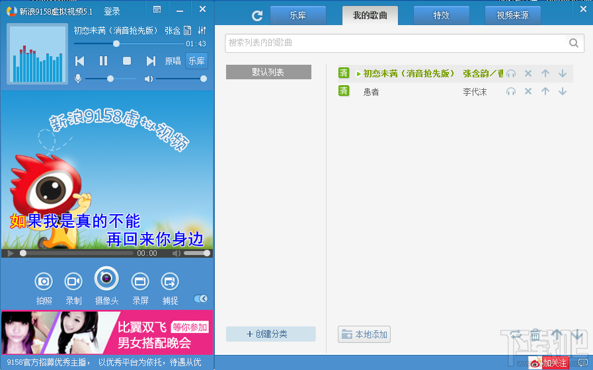Remove 初恋未满 song with X icon

click(x=528, y=73)
